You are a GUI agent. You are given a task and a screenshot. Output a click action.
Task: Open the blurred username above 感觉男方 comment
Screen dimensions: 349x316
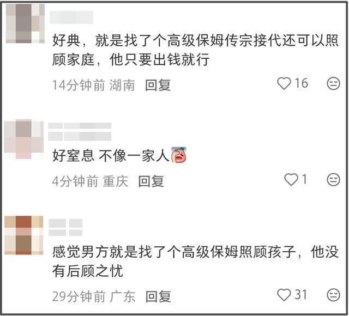65,227
